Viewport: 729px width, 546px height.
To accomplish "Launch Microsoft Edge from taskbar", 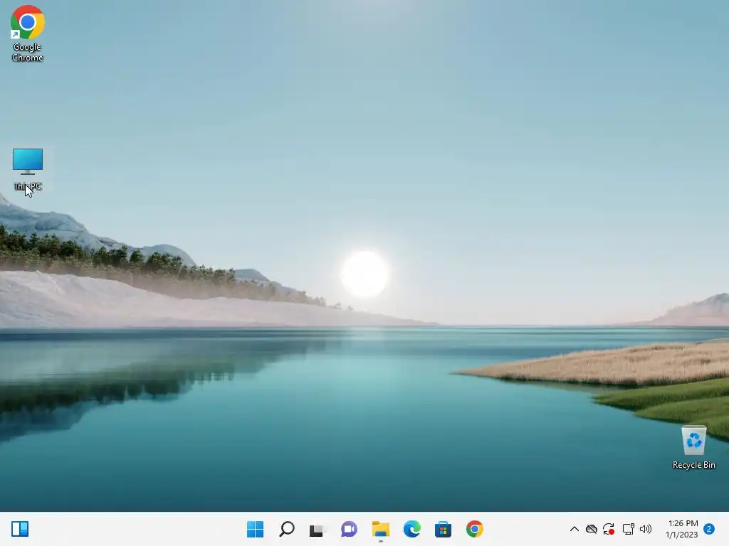I will tap(412, 529).
